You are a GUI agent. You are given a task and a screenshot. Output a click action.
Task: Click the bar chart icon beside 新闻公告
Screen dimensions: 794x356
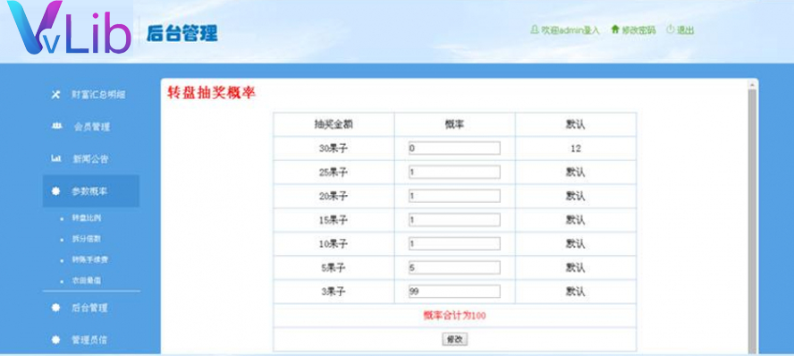pos(55,158)
